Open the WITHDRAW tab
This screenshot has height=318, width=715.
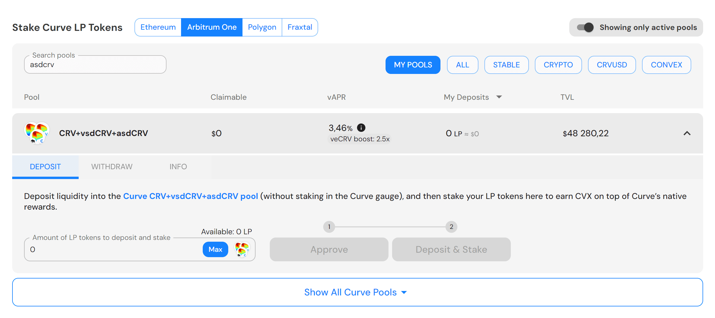(112, 167)
